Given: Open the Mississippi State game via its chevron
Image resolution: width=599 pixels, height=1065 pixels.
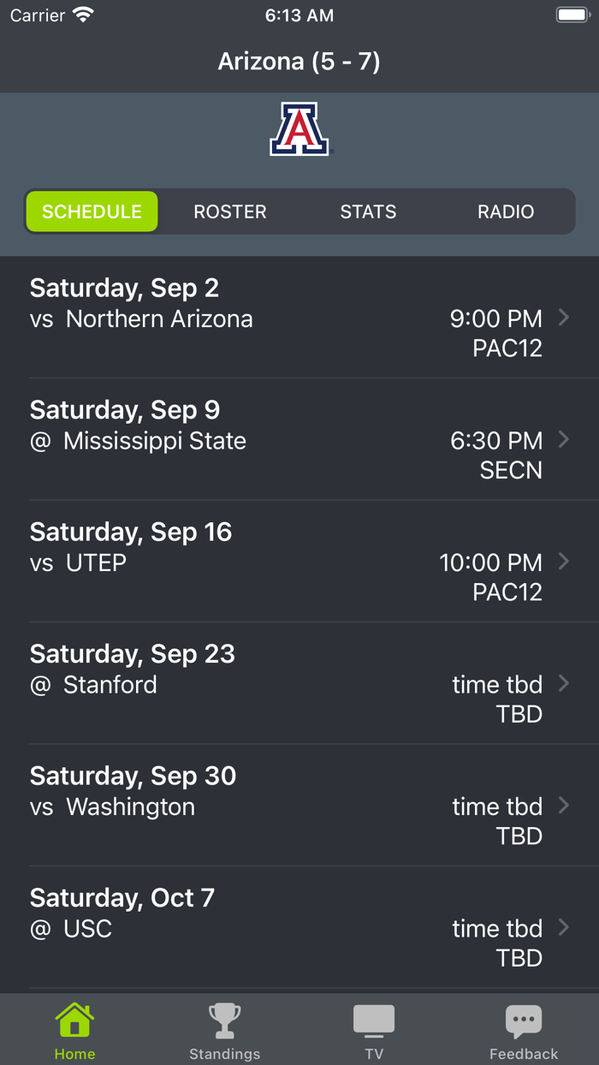Looking at the screenshot, I should click(x=564, y=439).
